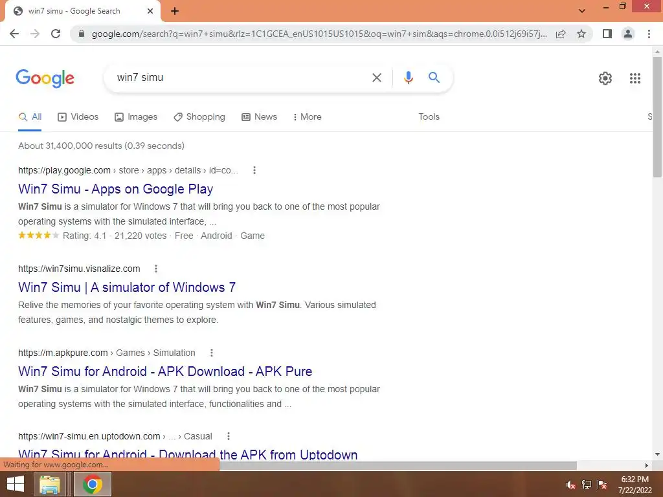
Task: Open the Google apps grid
Action: coord(635,78)
